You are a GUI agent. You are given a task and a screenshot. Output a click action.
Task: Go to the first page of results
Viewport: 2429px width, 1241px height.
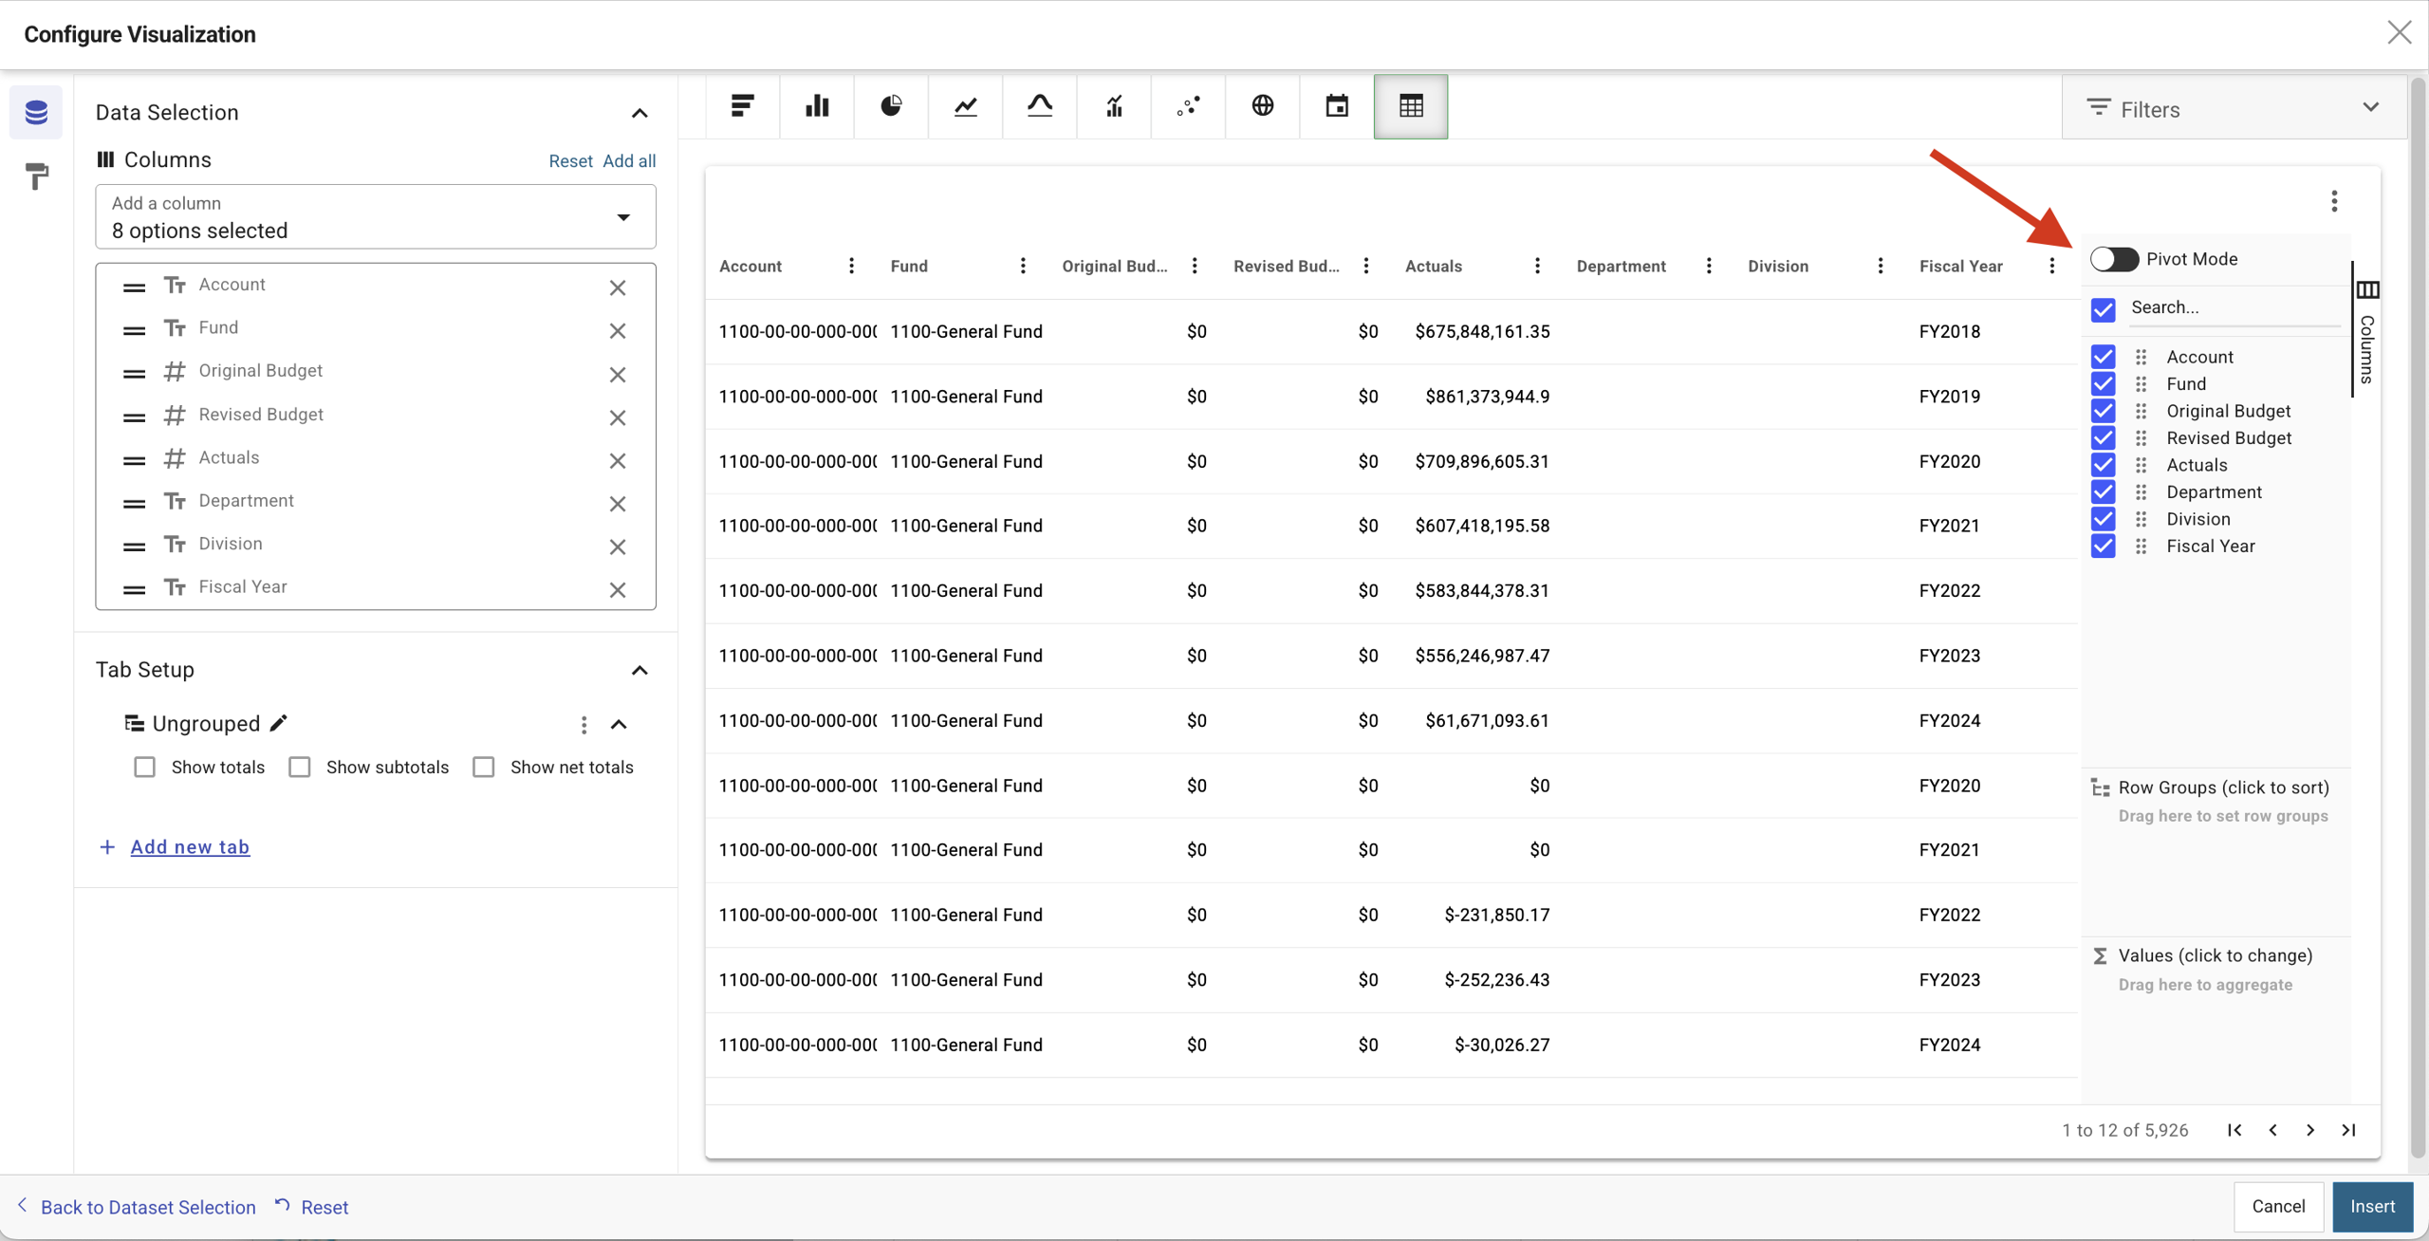2234,1130
